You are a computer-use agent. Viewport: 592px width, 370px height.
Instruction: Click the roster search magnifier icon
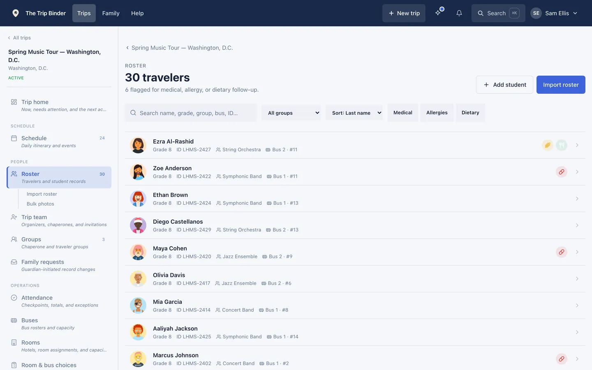(x=133, y=113)
